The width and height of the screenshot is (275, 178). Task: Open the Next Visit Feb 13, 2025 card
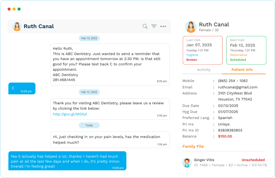[246, 50]
